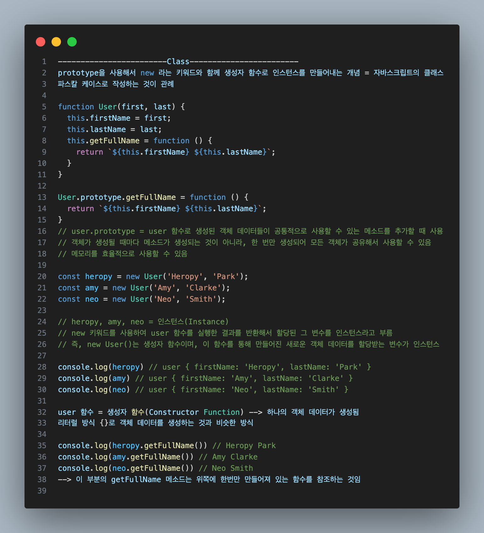Click the '이 부분의 getFullName' note on line 38
The height and width of the screenshot is (533, 484).
click(118, 480)
